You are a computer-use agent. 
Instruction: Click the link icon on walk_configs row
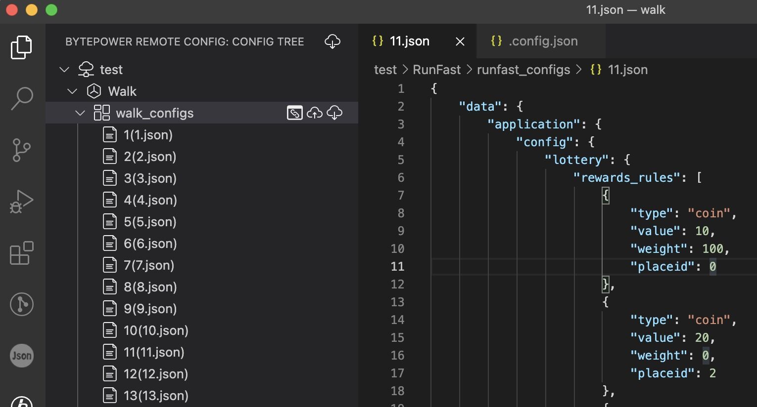point(295,113)
